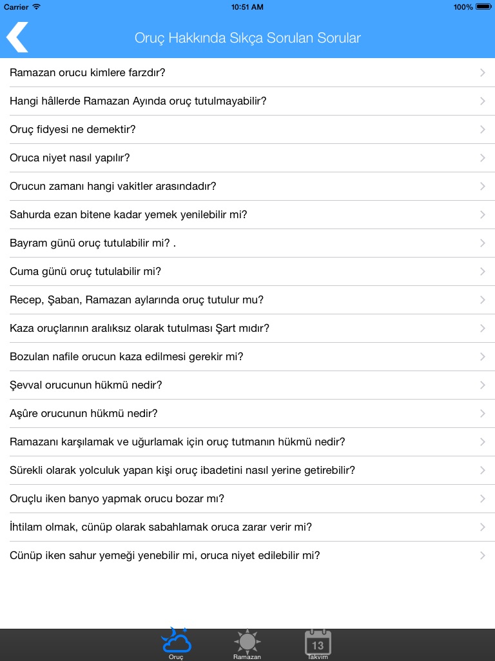This screenshot has height=661, width=495.
Task: Select the Ramazan sun icon
Action: (x=247, y=641)
